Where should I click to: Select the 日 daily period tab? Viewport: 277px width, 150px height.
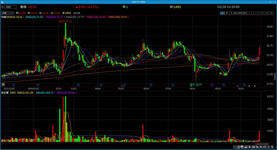(222, 13)
